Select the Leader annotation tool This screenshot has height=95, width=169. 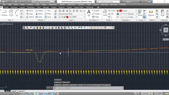[96, 14]
